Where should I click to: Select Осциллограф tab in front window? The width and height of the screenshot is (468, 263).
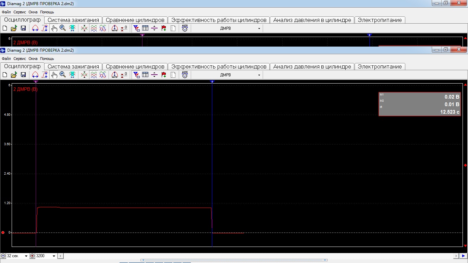click(x=22, y=66)
